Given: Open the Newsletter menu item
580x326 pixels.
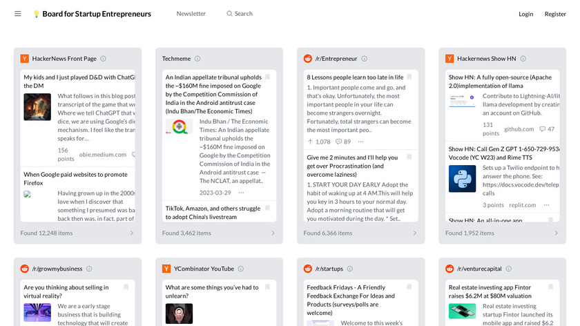Looking at the screenshot, I should coord(191,14).
